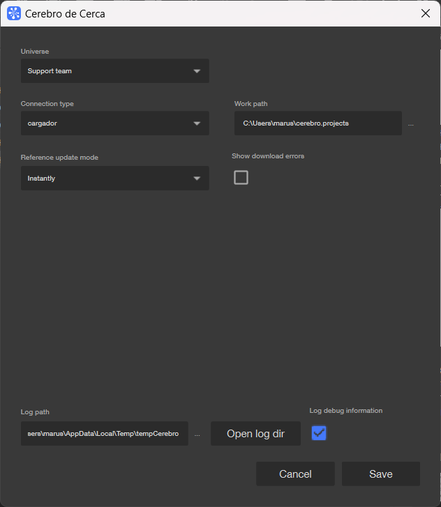Click the Connection type dropdown arrow
The image size is (441, 507).
click(x=197, y=123)
